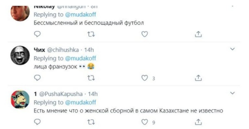Share the @chihushka tweet

pyautogui.click(x=198, y=78)
